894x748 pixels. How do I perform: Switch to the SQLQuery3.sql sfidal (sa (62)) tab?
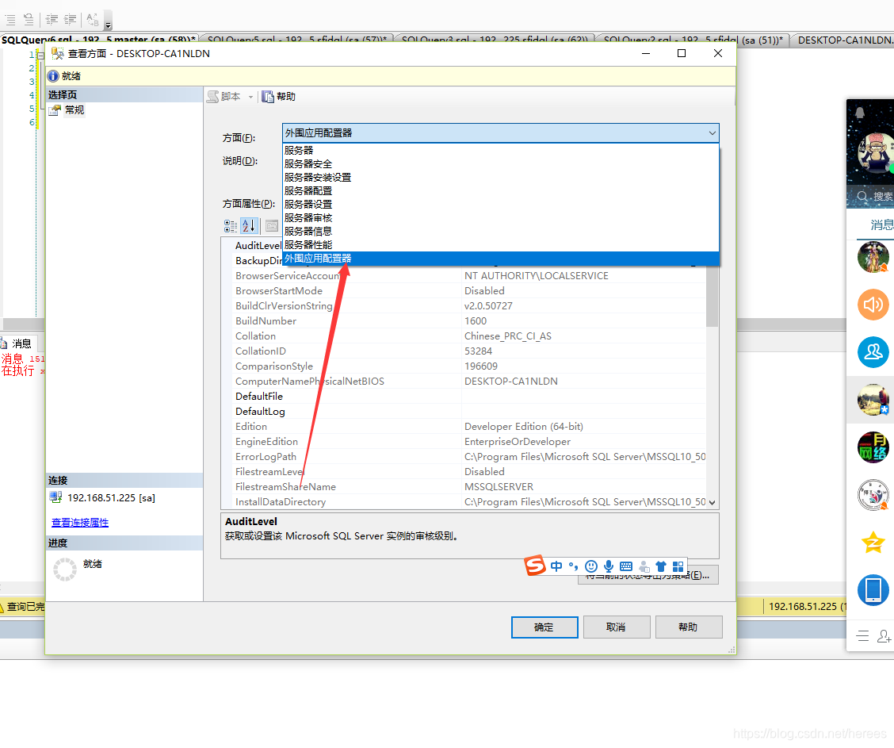pos(495,40)
